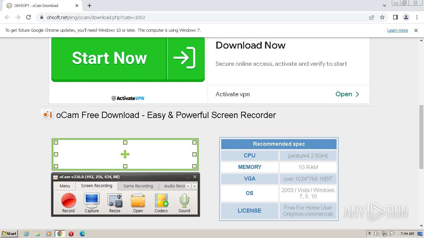Open File Explorer from taskbar
Screen dimensions: 424x238
[x=37, y=234]
